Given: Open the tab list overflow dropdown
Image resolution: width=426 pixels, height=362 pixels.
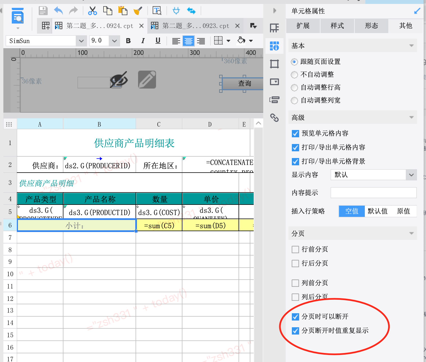Looking at the screenshot, I should 253,26.
